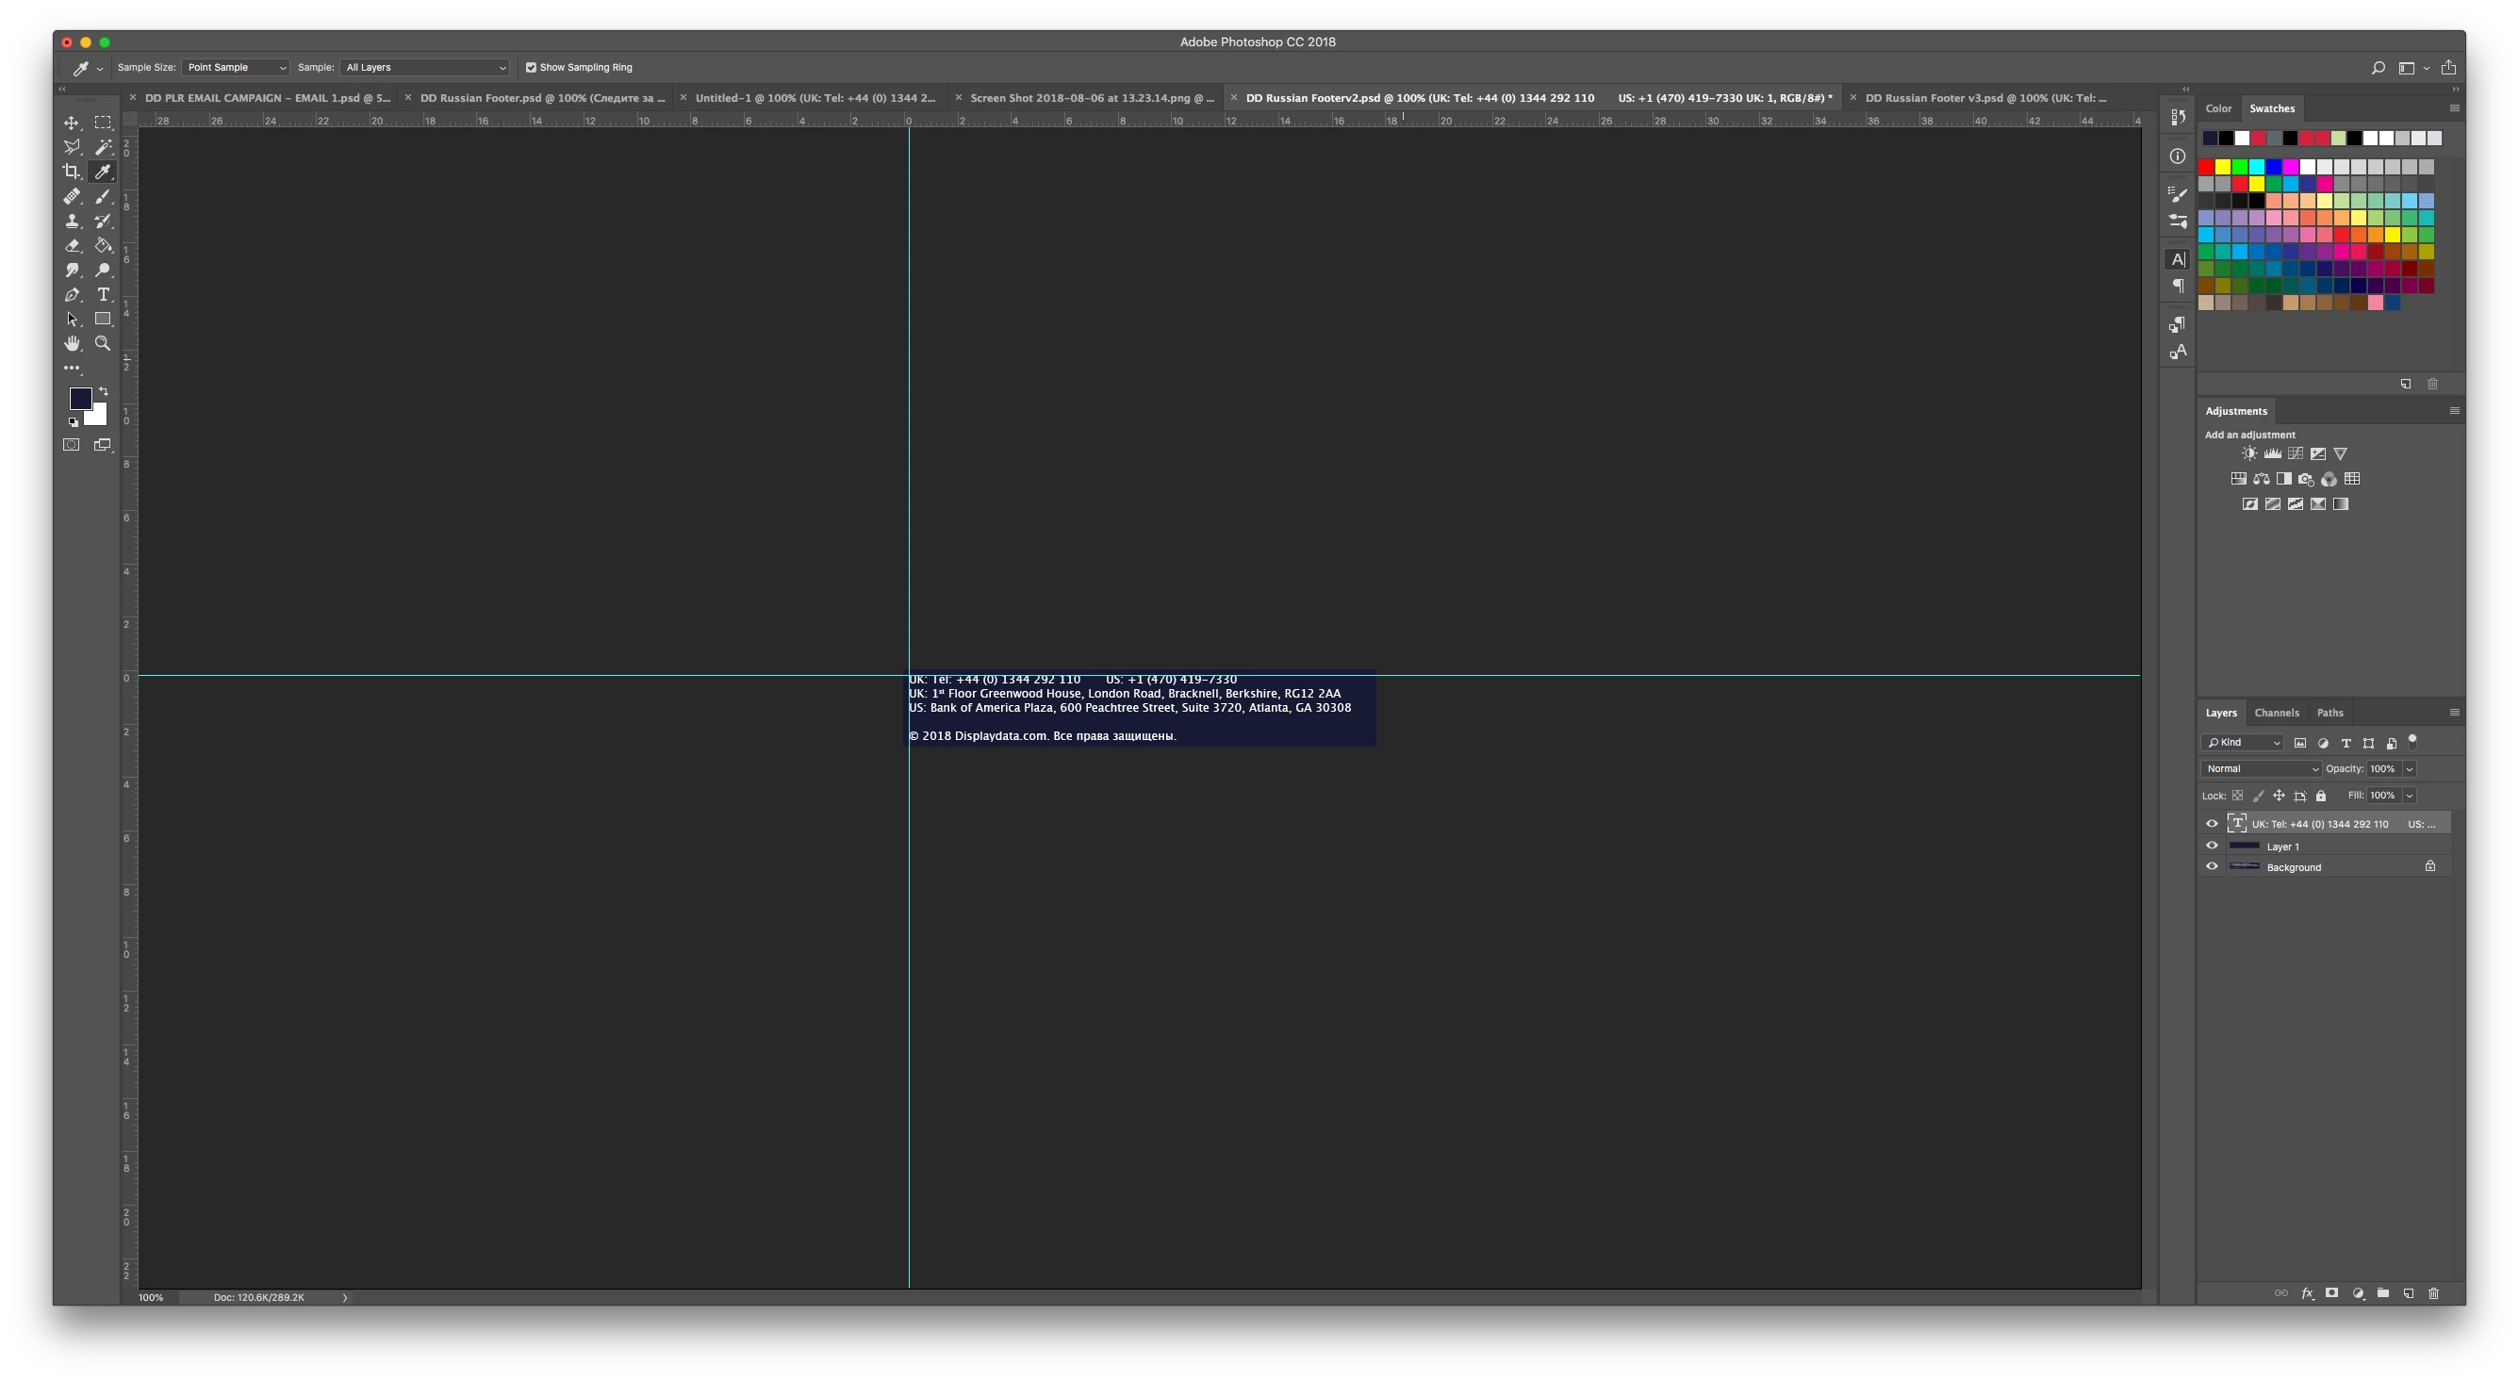Screen dimensions: 2519x1381
Task: Select the Move tool
Action: pyautogui.click(x=72, y=123)
